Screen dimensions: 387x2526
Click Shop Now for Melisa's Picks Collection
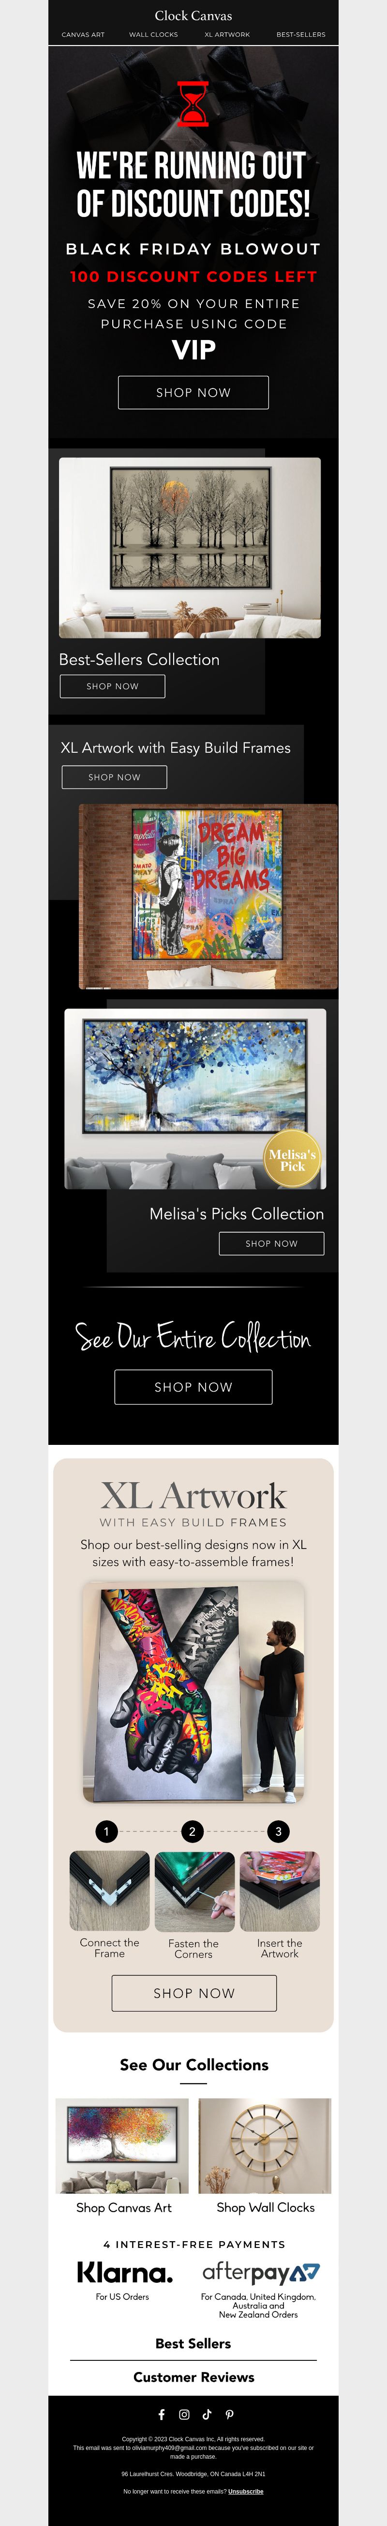[x=271, y=1243]
